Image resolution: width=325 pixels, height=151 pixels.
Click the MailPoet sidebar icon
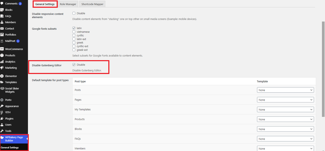point(2,41)
